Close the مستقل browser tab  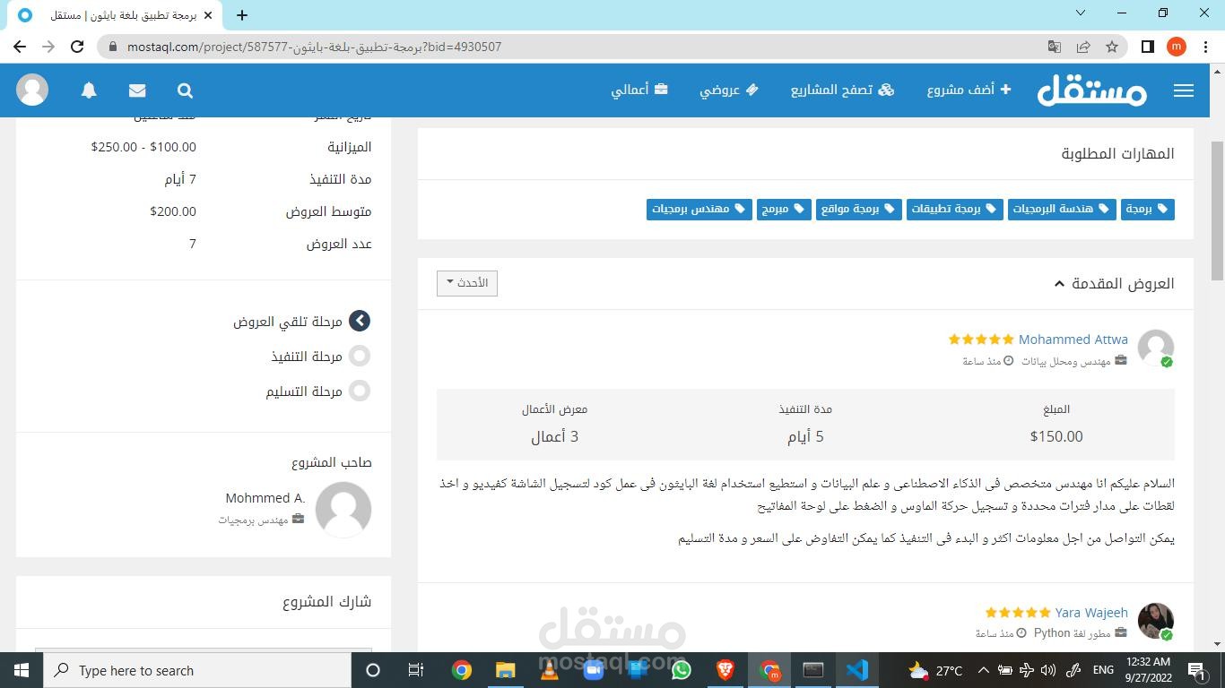pos(208,15)
